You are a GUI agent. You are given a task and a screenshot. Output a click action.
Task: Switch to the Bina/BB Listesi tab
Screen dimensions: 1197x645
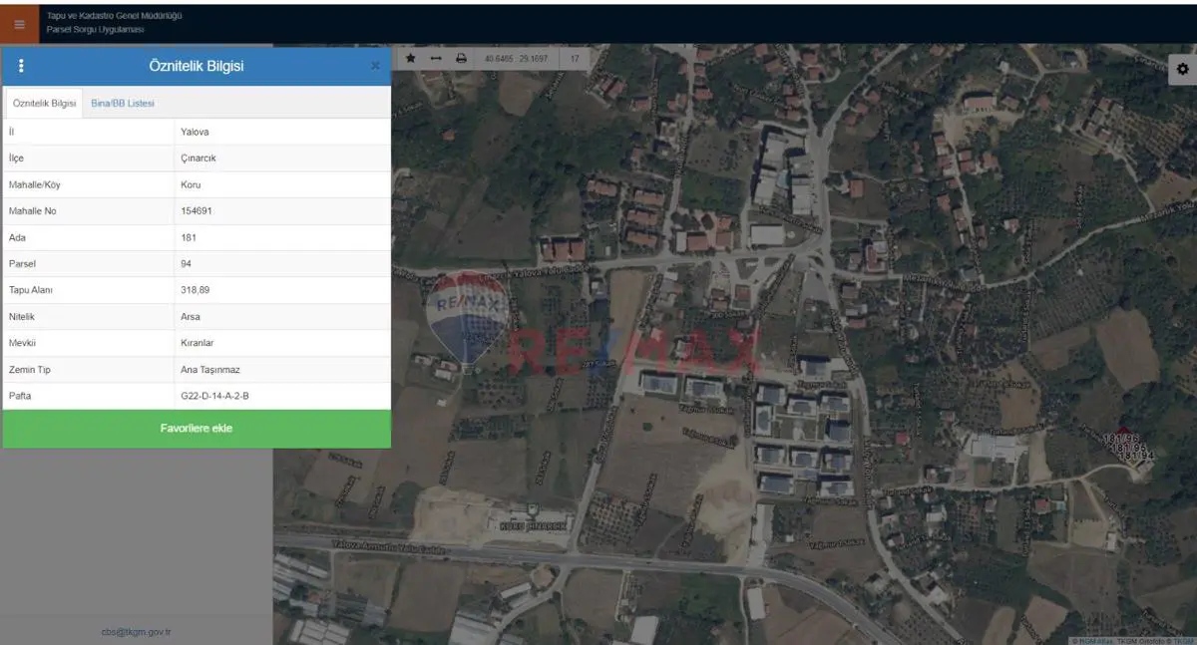click(123, 103)
